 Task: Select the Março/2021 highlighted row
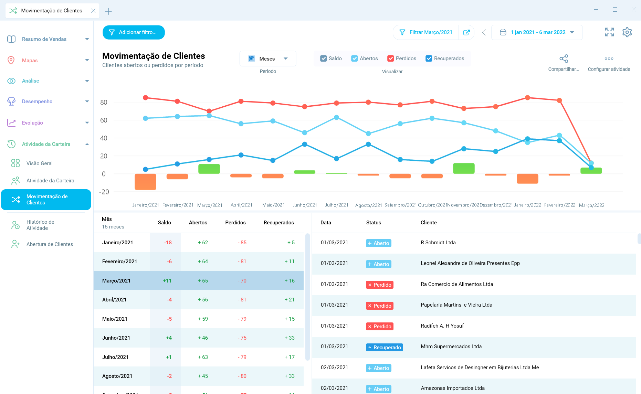pos(199,281)
